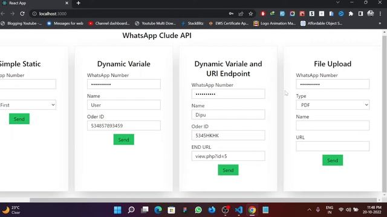Image resolution: width=387 pixels, height=217 pixels.
Task: Click Oder ID field with 534857893459
Action: coord(123,126)
